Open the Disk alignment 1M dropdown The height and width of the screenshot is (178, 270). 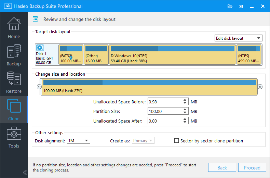79,141
